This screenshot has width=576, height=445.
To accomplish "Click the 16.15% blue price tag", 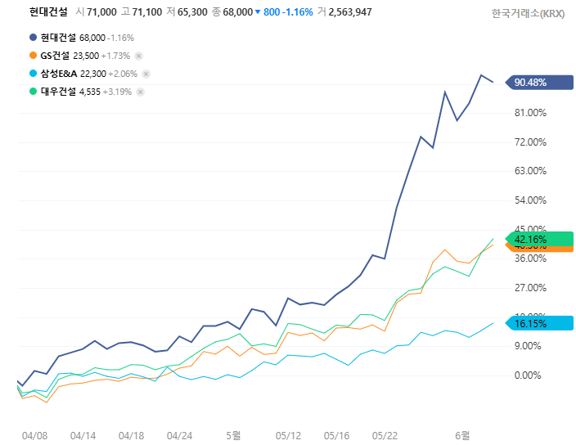I will [x=539, y=323].
